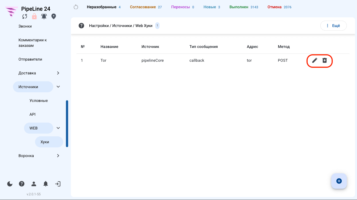
Task: Click the count badge next to Web Хуки
Action: [157, 26]
